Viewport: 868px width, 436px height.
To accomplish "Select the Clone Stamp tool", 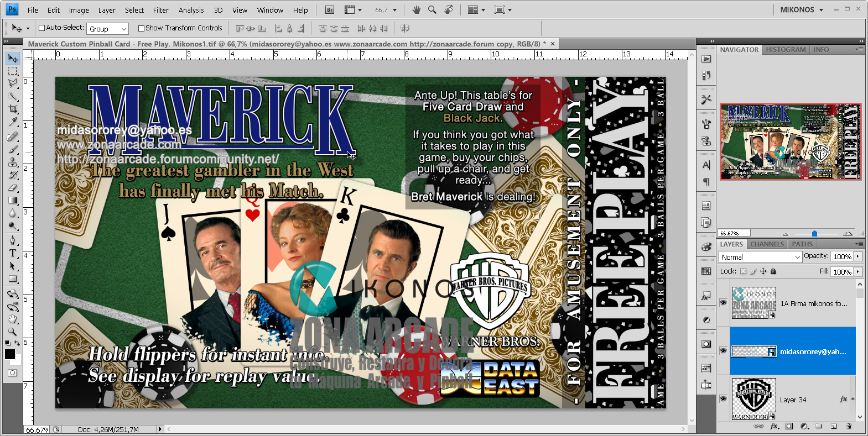I will (x=12, y=162).
